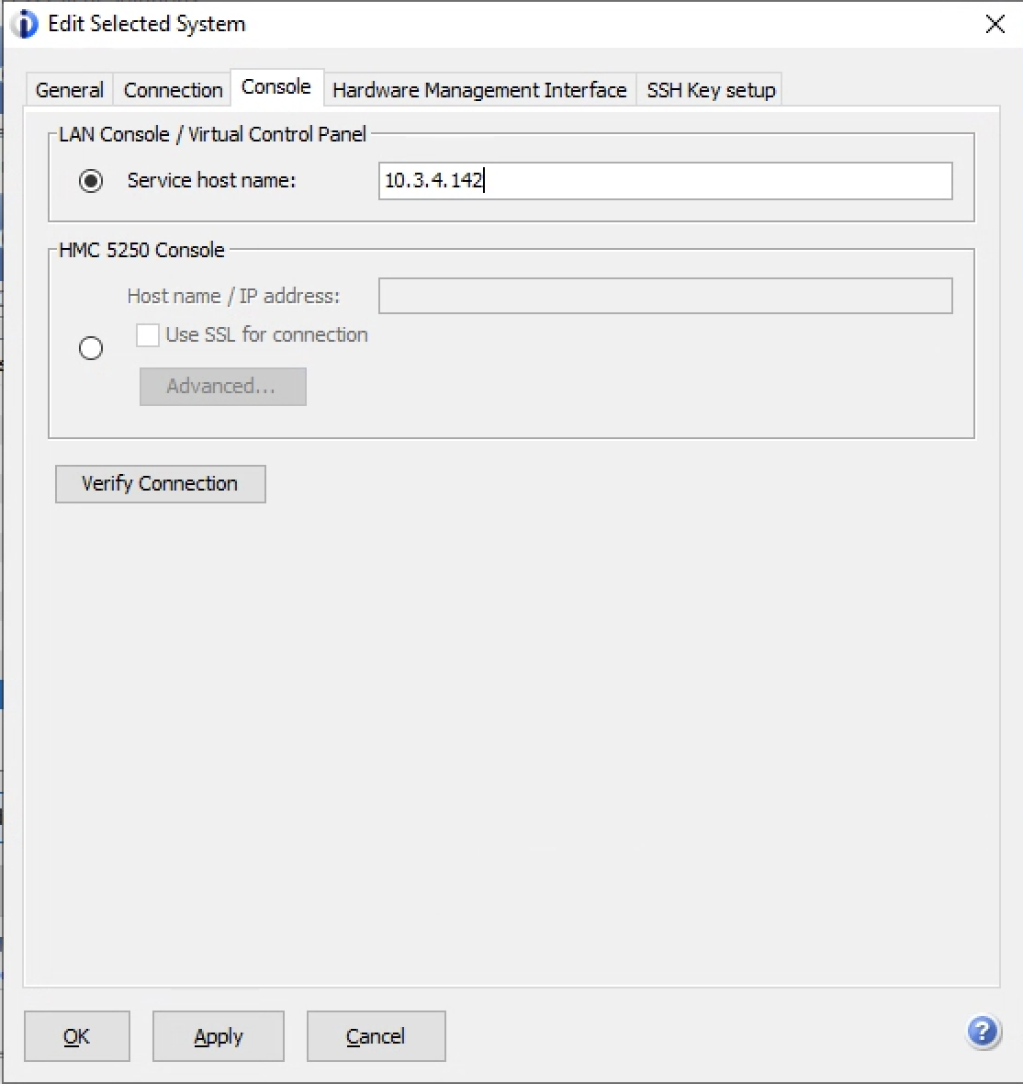Viewport: 1023px width, 1084px height.
Task: Click the HMC 5250 Console group label
Action: coord(141,250)
